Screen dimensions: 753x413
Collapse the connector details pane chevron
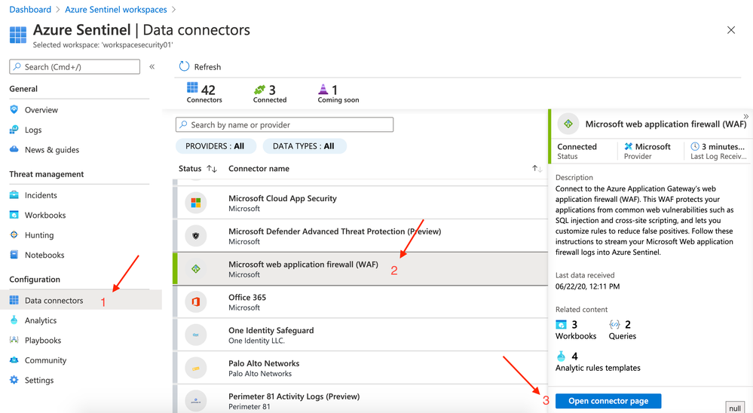click(x=745, y=117)
